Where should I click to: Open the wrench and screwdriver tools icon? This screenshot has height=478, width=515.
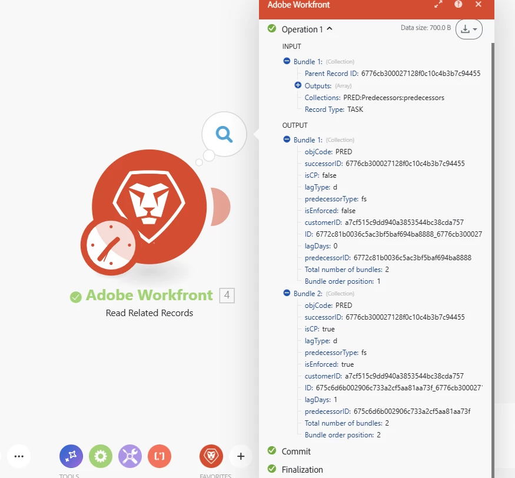pos(130,456)
